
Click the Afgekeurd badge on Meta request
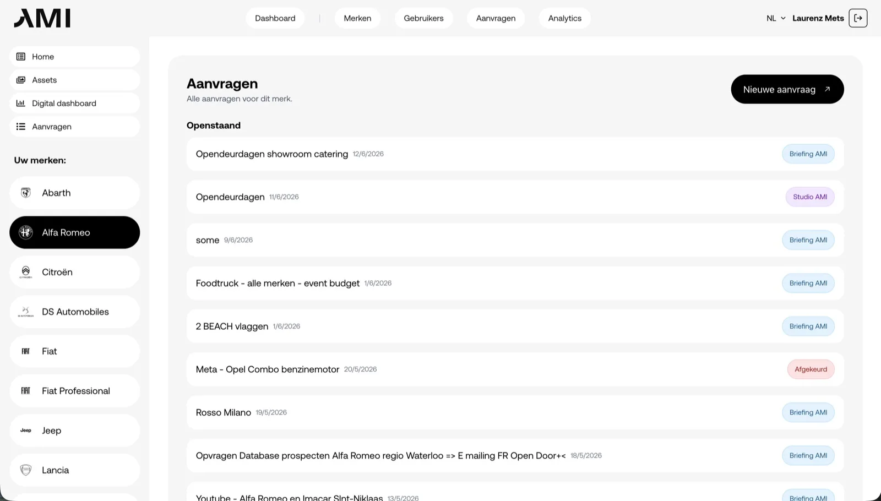pyautogui.click(x=811, y=369)
